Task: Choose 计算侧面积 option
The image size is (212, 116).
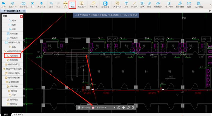Action: click(x=13, y=82)
